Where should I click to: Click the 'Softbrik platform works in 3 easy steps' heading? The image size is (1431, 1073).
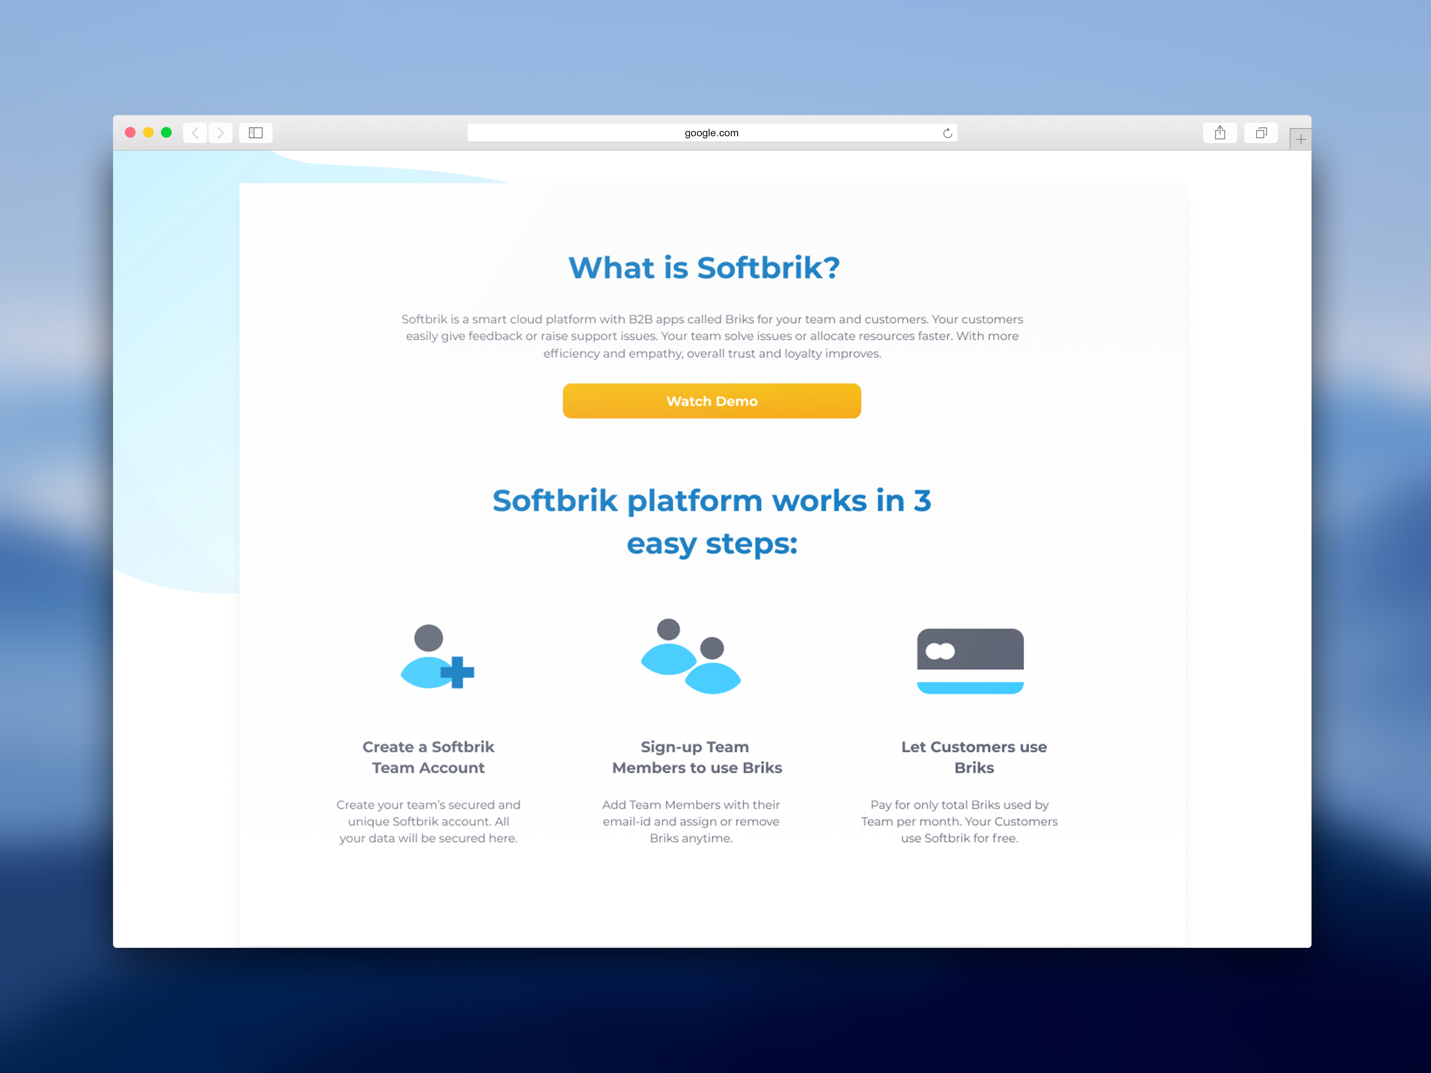712,521
